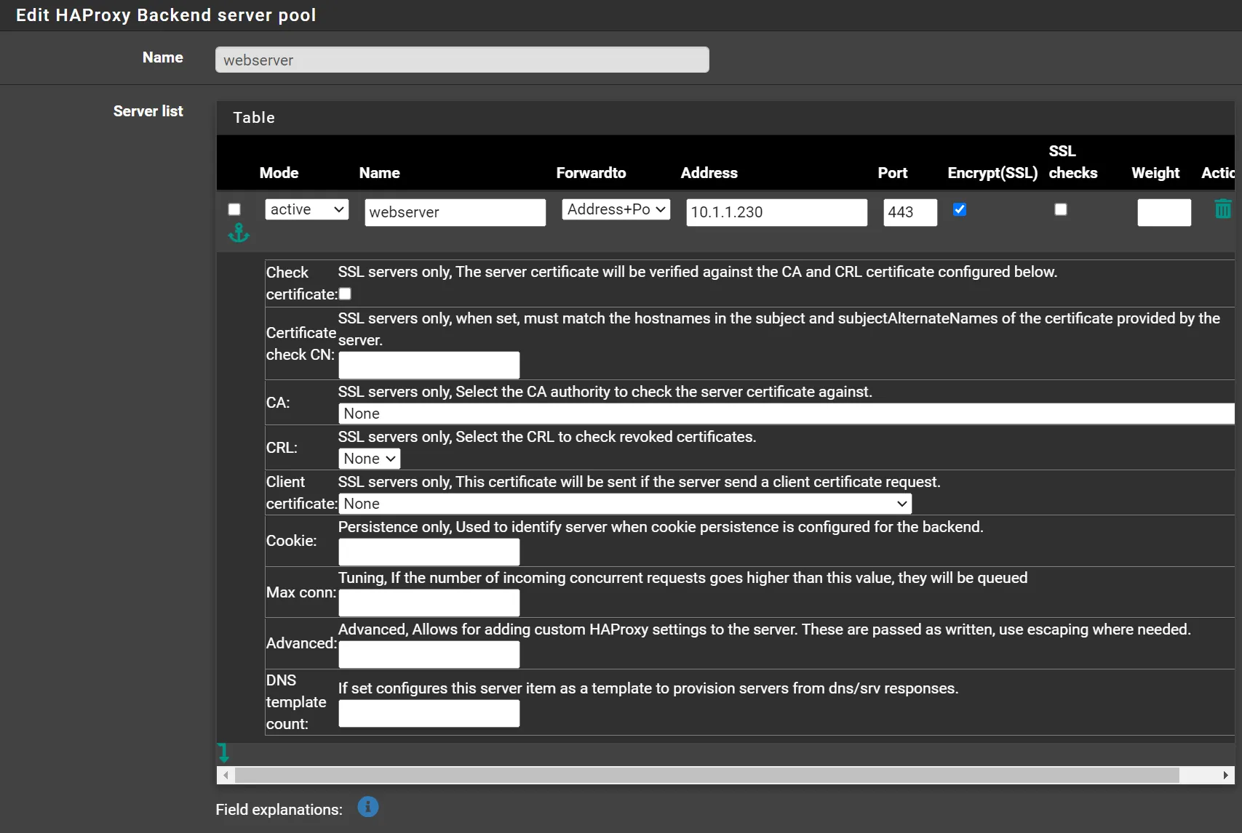Image resolution: width=1242 pixels, height=833 pixels.
Task: Click the teal anchor icon beside the server row
Action: (x=239, y=233)
